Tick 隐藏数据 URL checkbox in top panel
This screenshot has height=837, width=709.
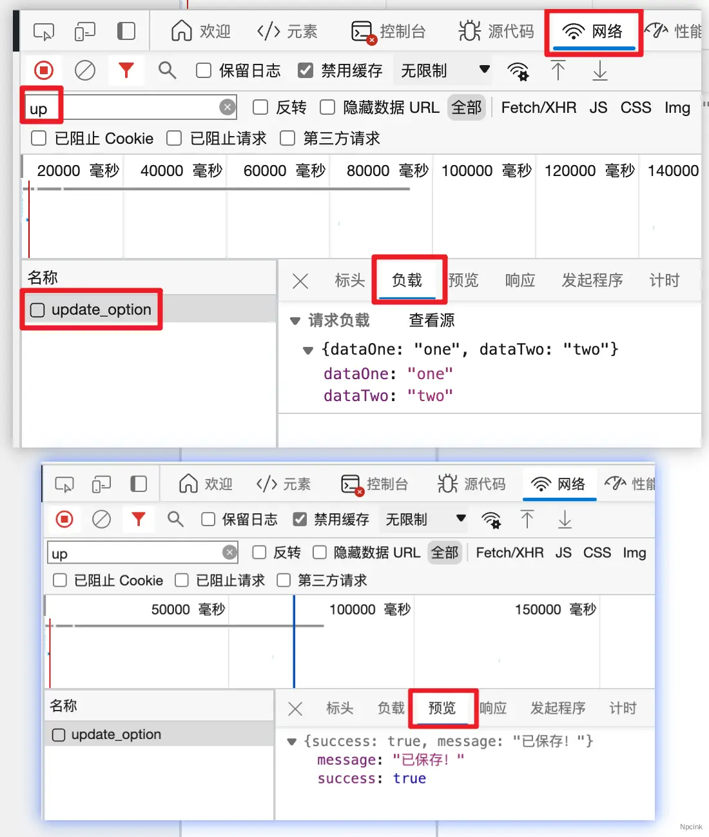[x=327, y=107]
